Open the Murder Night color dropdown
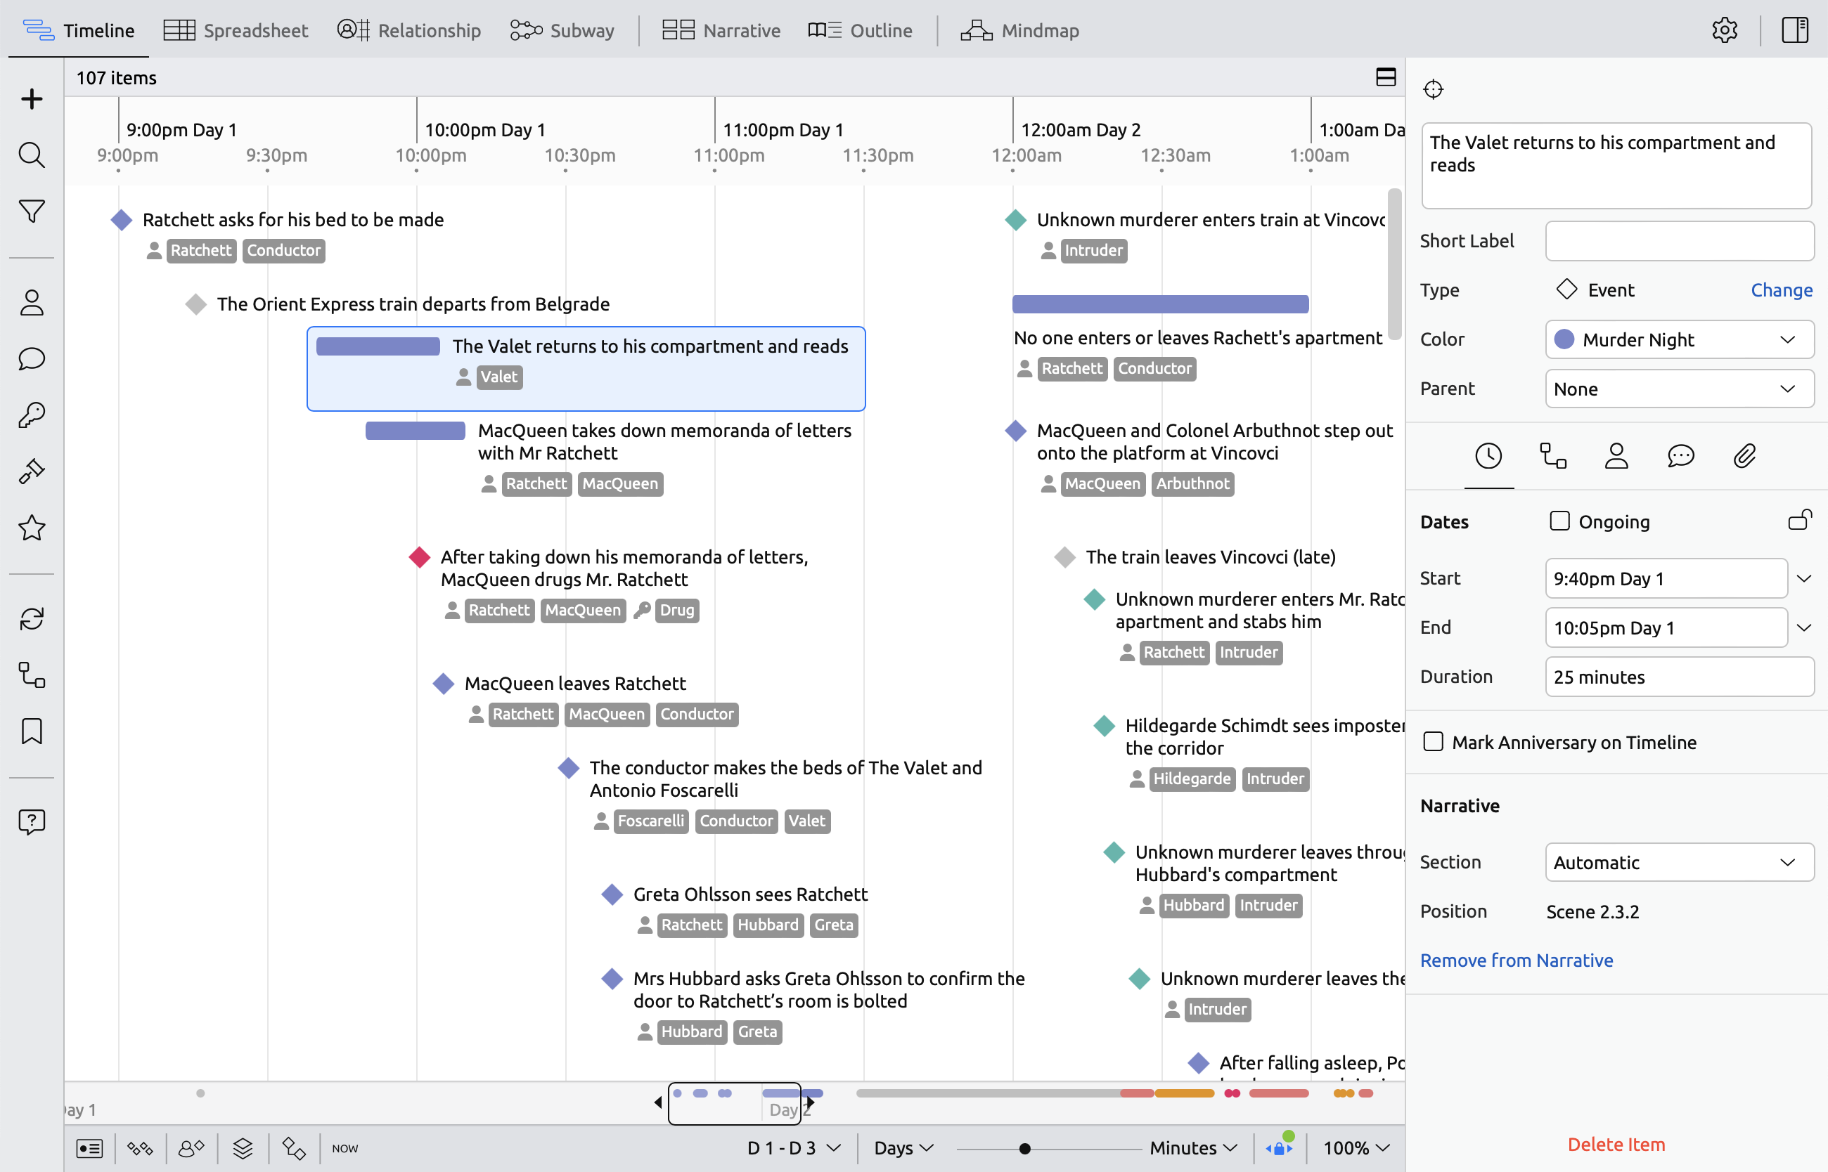Screen dimensions: 1828x1172 tap(1679, 339)
